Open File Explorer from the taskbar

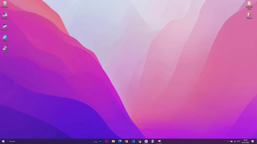[113, 141]
